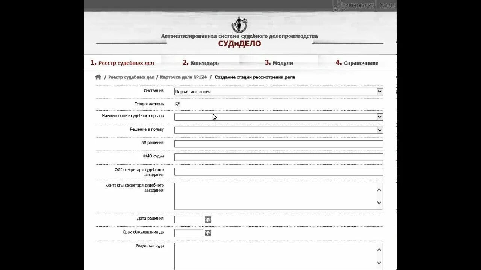
Task: Click the user profile icon beside Иванов И.И.
Action: [x=339, y=5]
